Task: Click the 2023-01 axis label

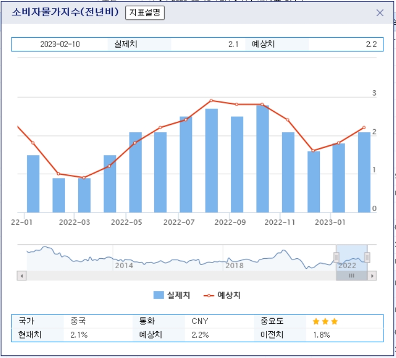Action: (x=330, y=222)
